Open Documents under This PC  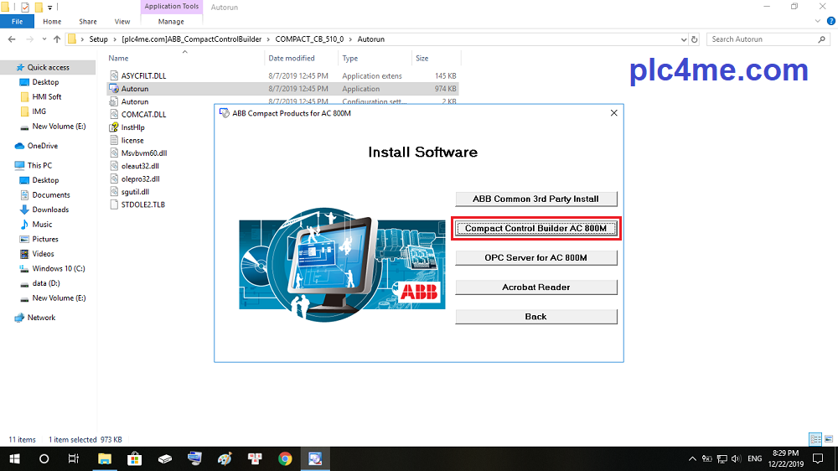coord(51,194)
